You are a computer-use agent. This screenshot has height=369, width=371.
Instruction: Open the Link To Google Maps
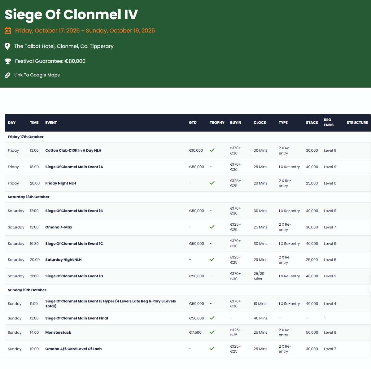(x=37, y=75)
